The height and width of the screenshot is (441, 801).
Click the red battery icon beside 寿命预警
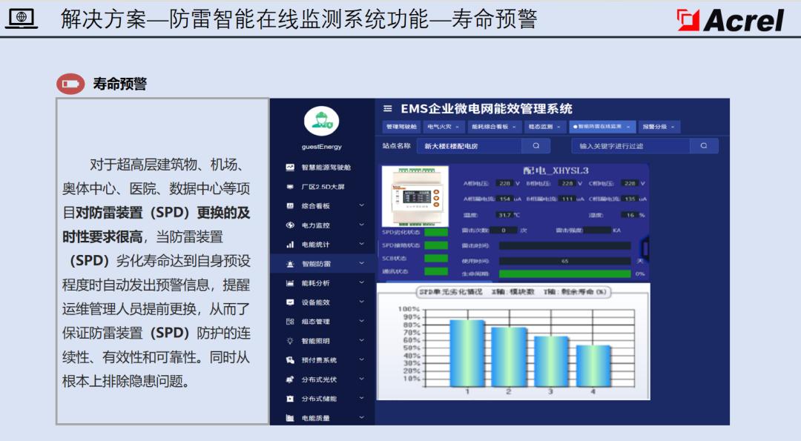tap(70, 84)
